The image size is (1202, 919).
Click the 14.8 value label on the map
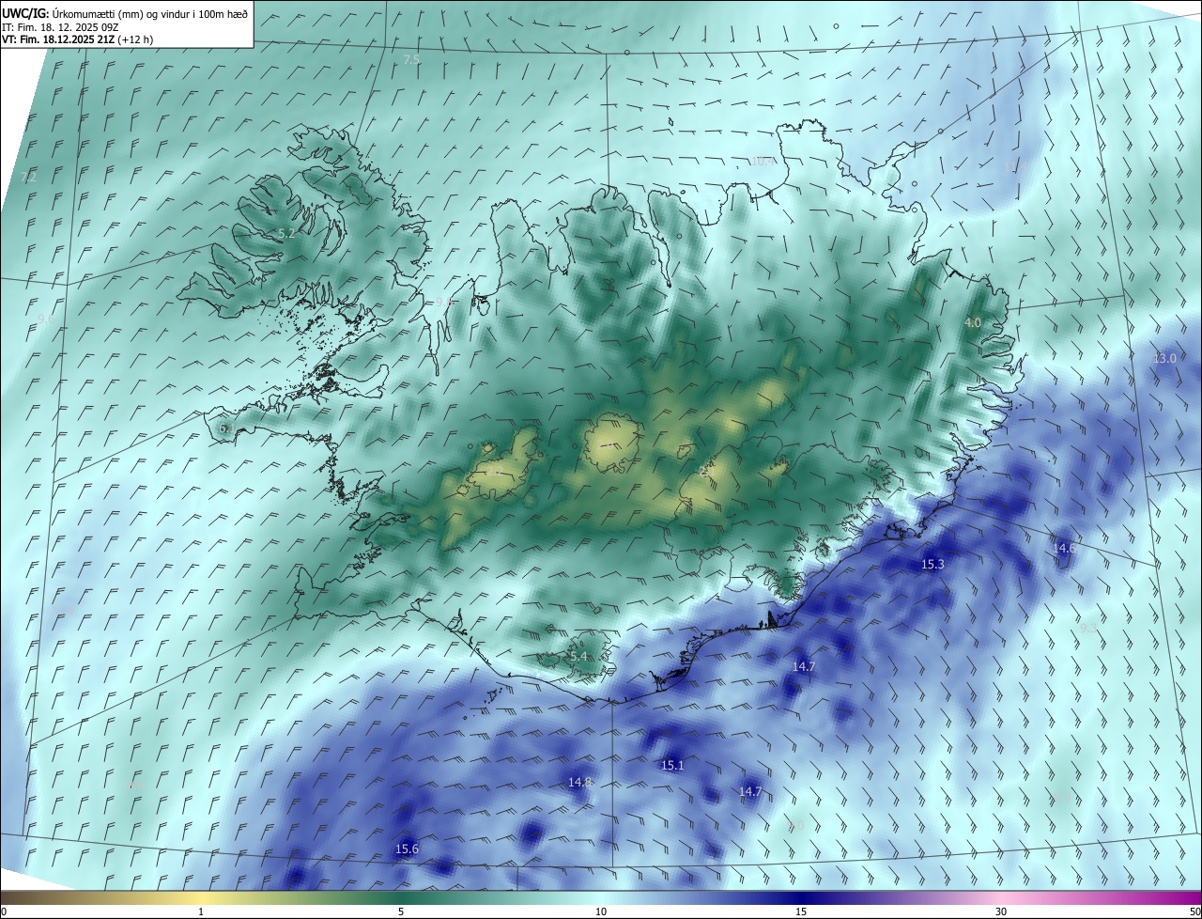click(580, 782)
